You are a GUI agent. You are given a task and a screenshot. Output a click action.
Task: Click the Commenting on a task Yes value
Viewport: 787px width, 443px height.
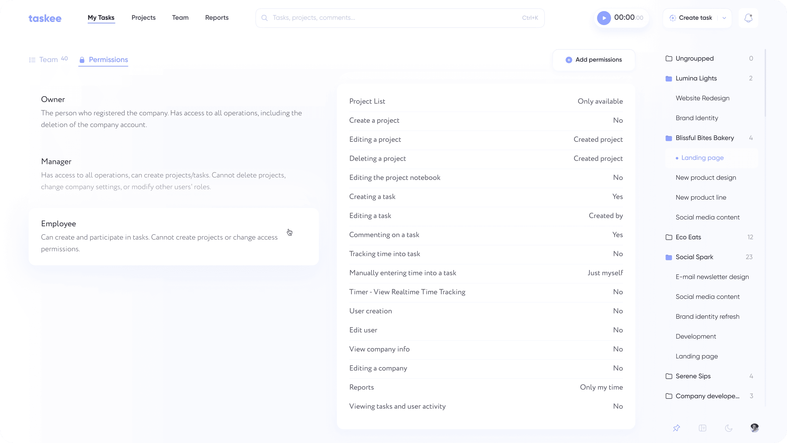(617, 235)
